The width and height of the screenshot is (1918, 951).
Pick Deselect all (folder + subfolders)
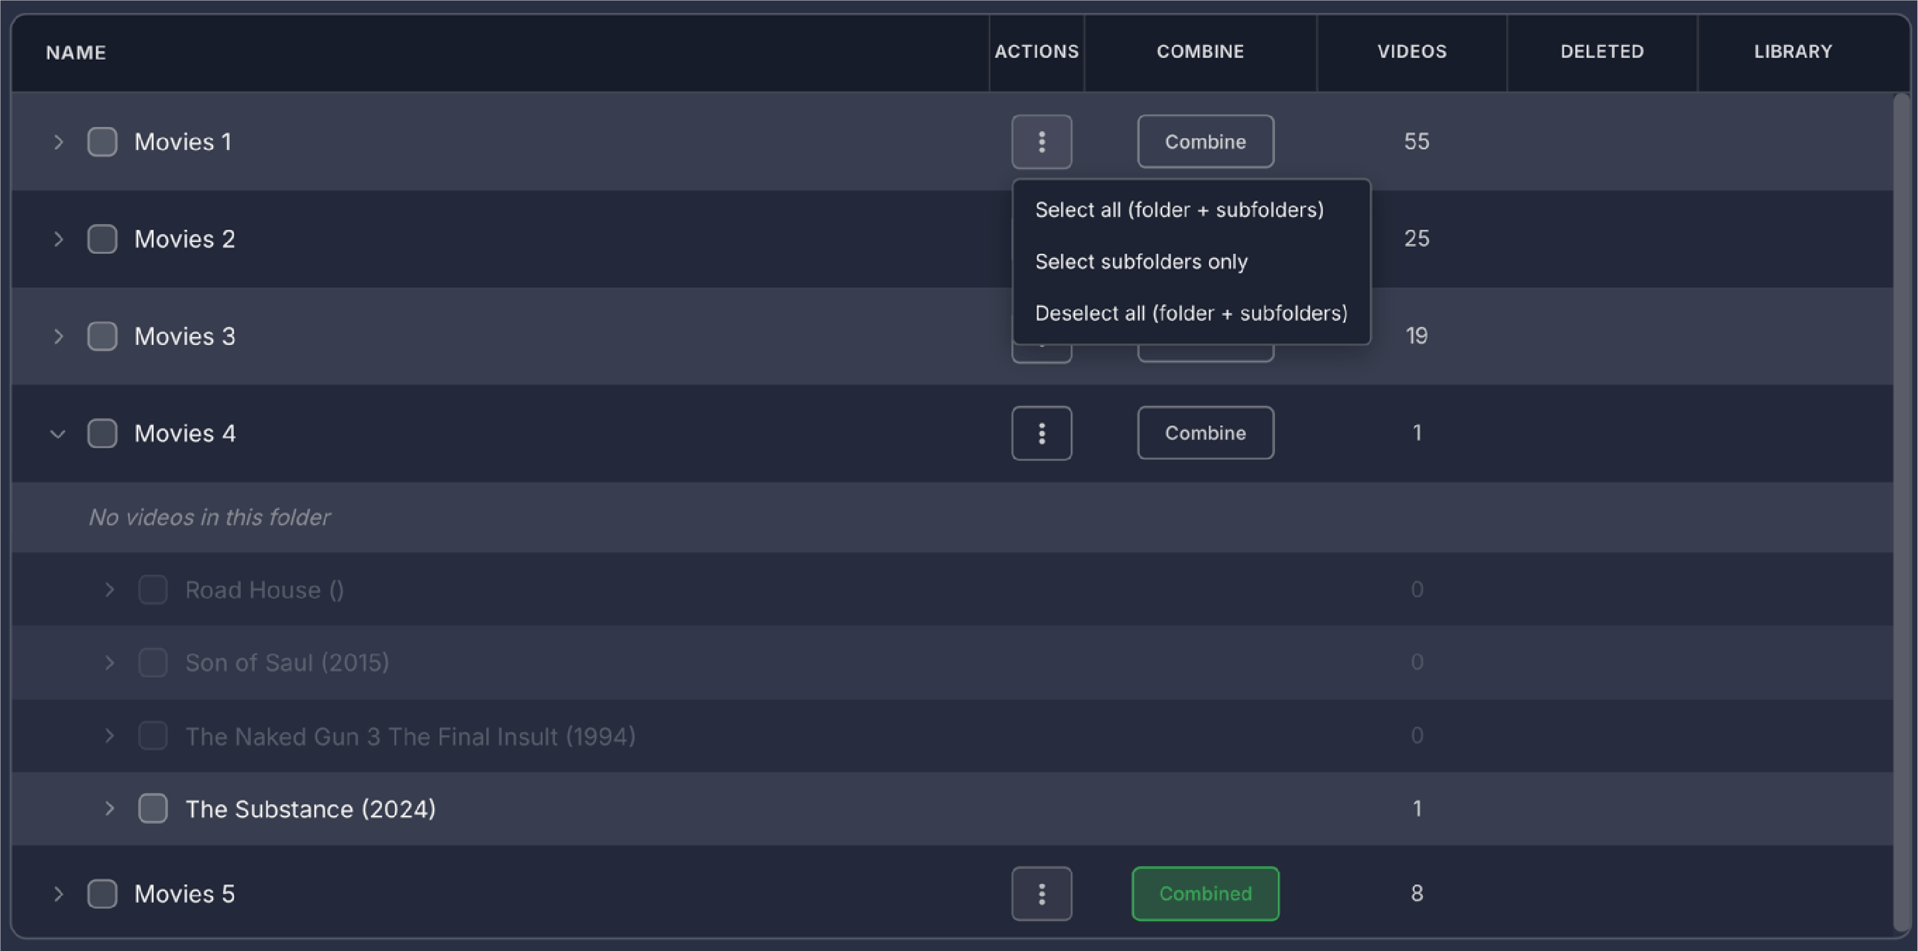click(1191, 313)
